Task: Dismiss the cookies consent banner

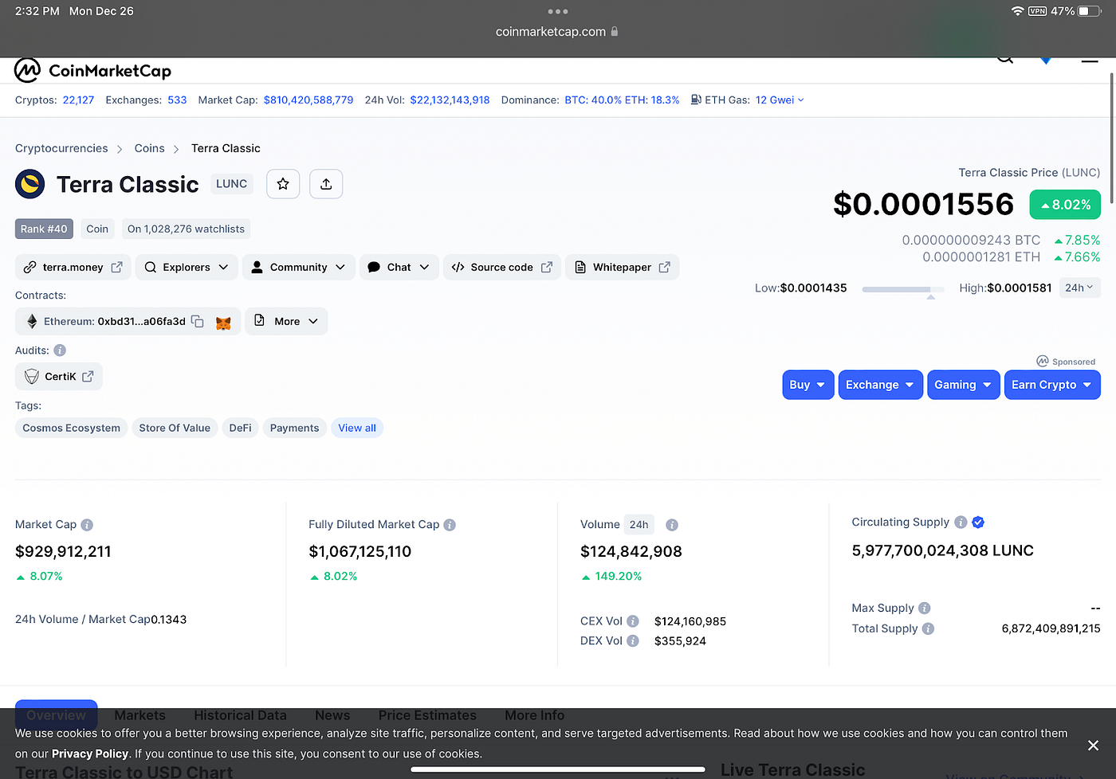Action: [x=1093, y=746]
